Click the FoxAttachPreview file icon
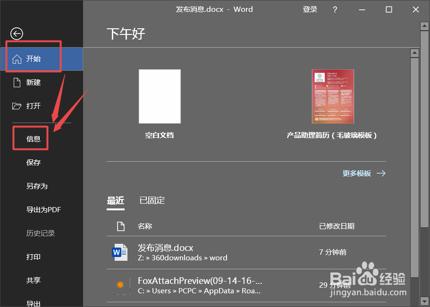 pos(121,285)
